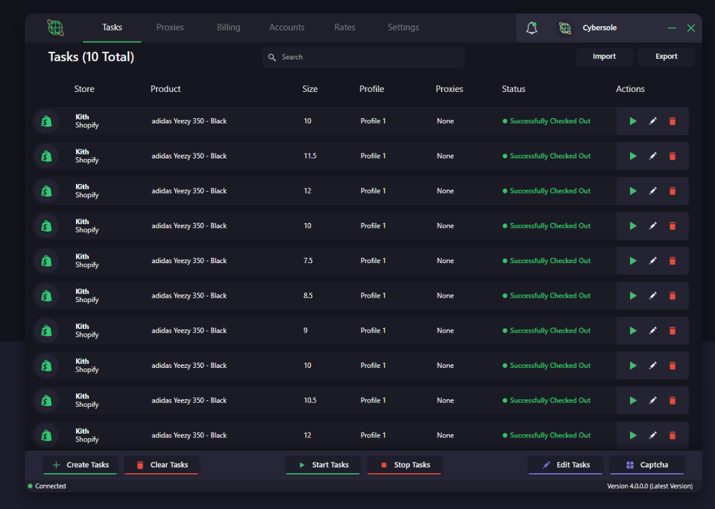Delete the size 9 task trash icon
This screenshot has width=715, height=509.
coord(672,330)
